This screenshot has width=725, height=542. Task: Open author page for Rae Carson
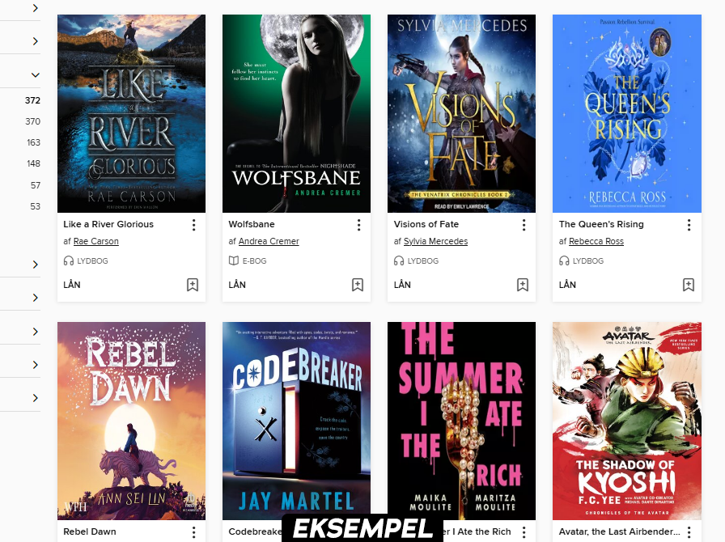[96, 241]
